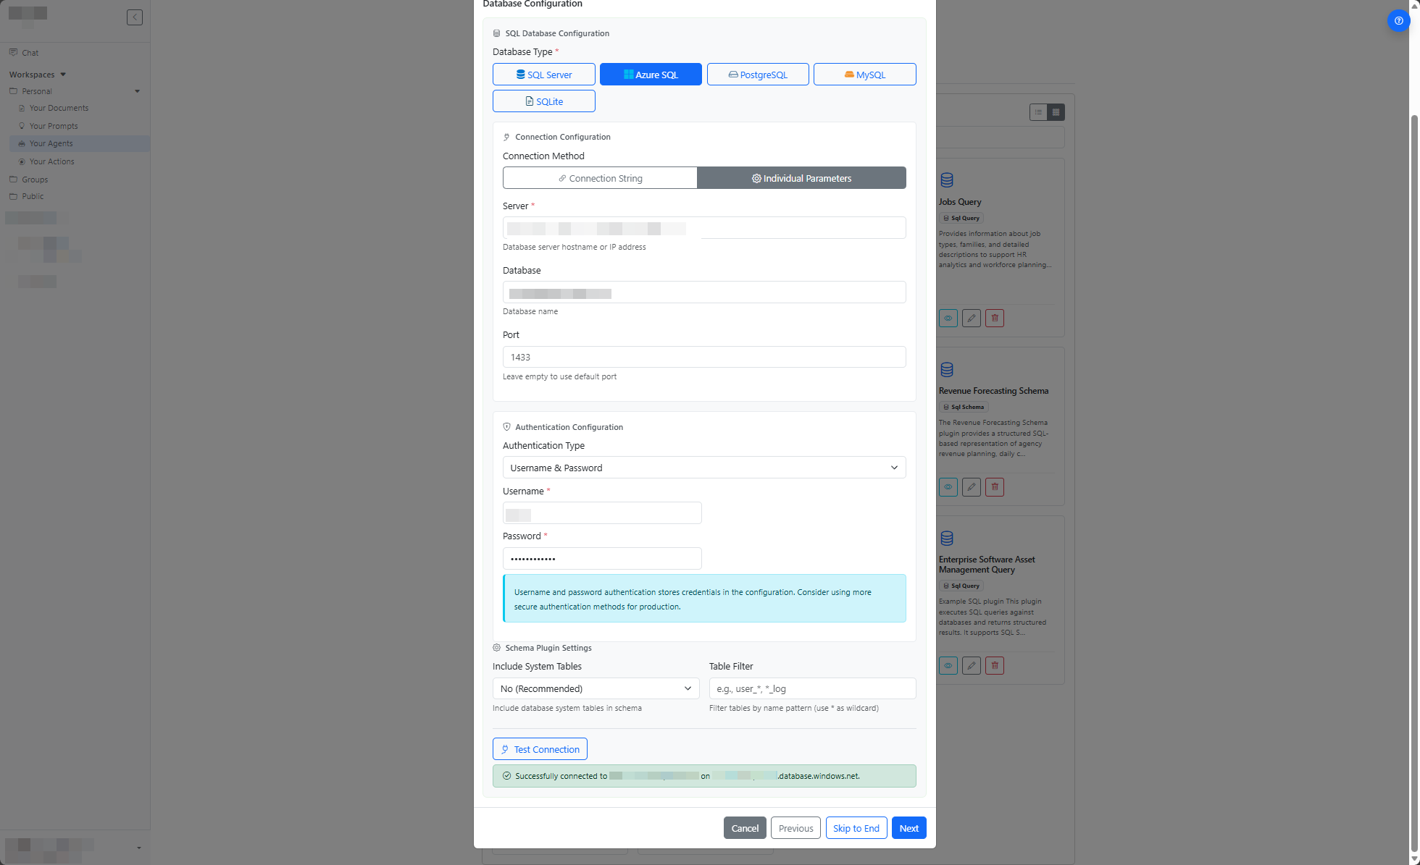Click the eye view icon on Jobs Query card
The image size is (1420, 865).
(948, 318)
